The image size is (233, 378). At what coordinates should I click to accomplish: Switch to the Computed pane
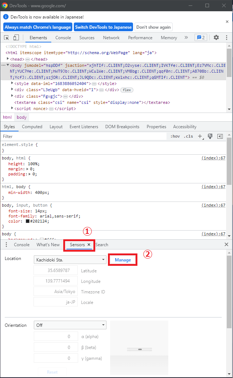32,127
